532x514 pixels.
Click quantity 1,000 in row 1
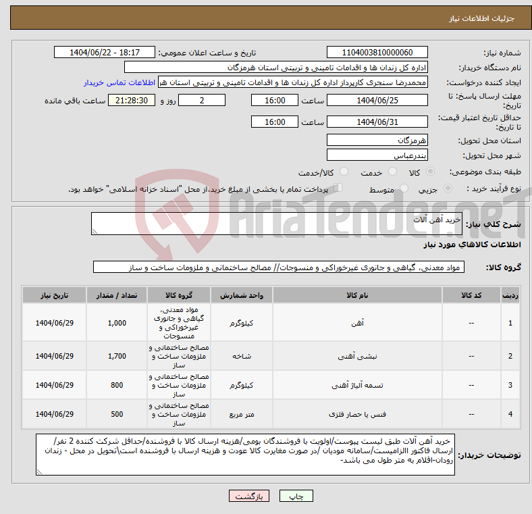point(117,323)
